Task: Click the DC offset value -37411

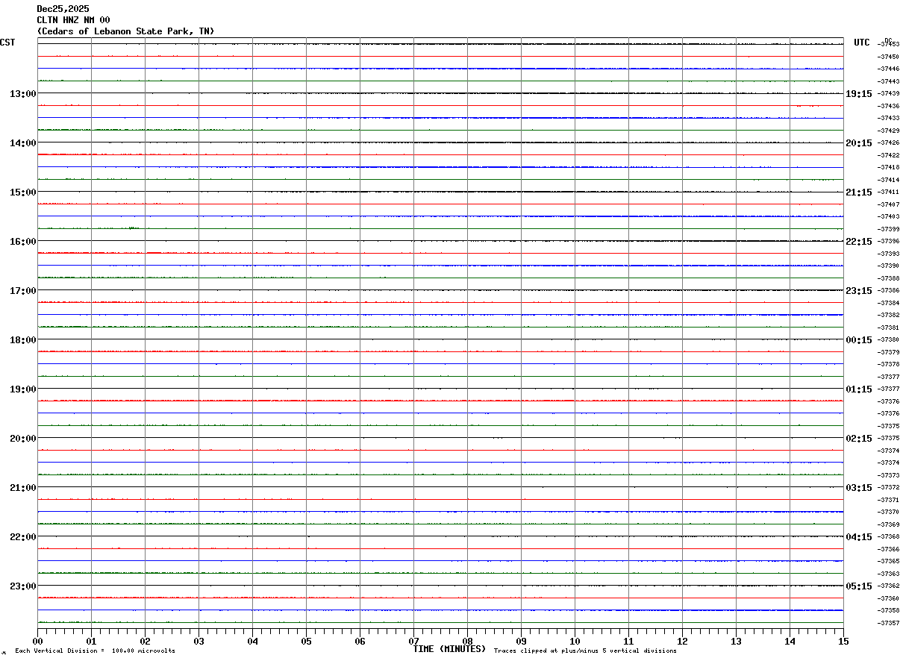Action: pos(888,192)
